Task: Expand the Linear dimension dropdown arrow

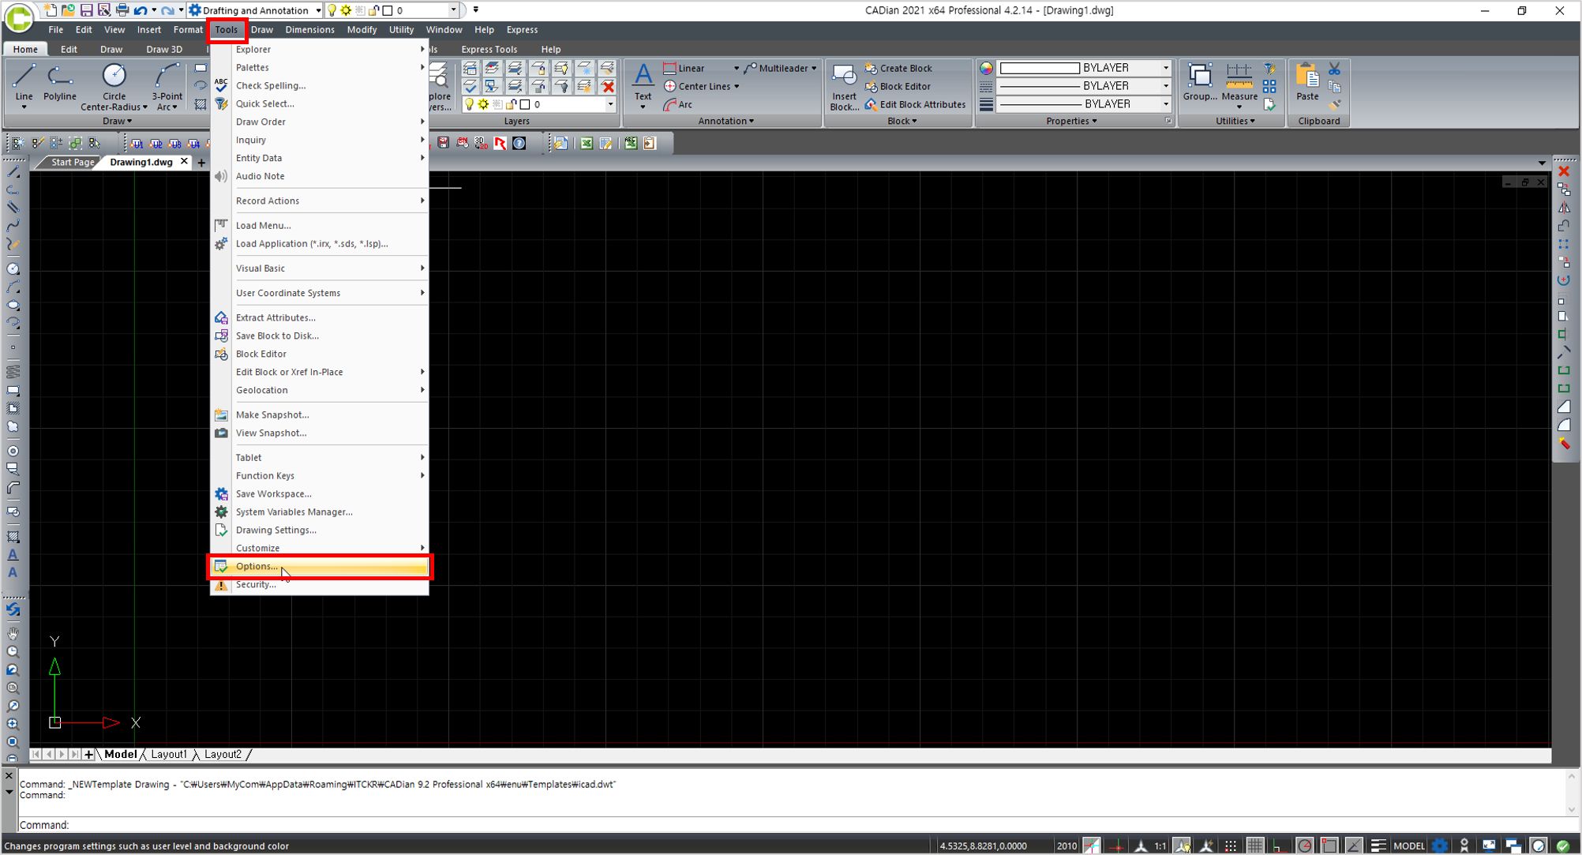Action: [x=736, y=69]
